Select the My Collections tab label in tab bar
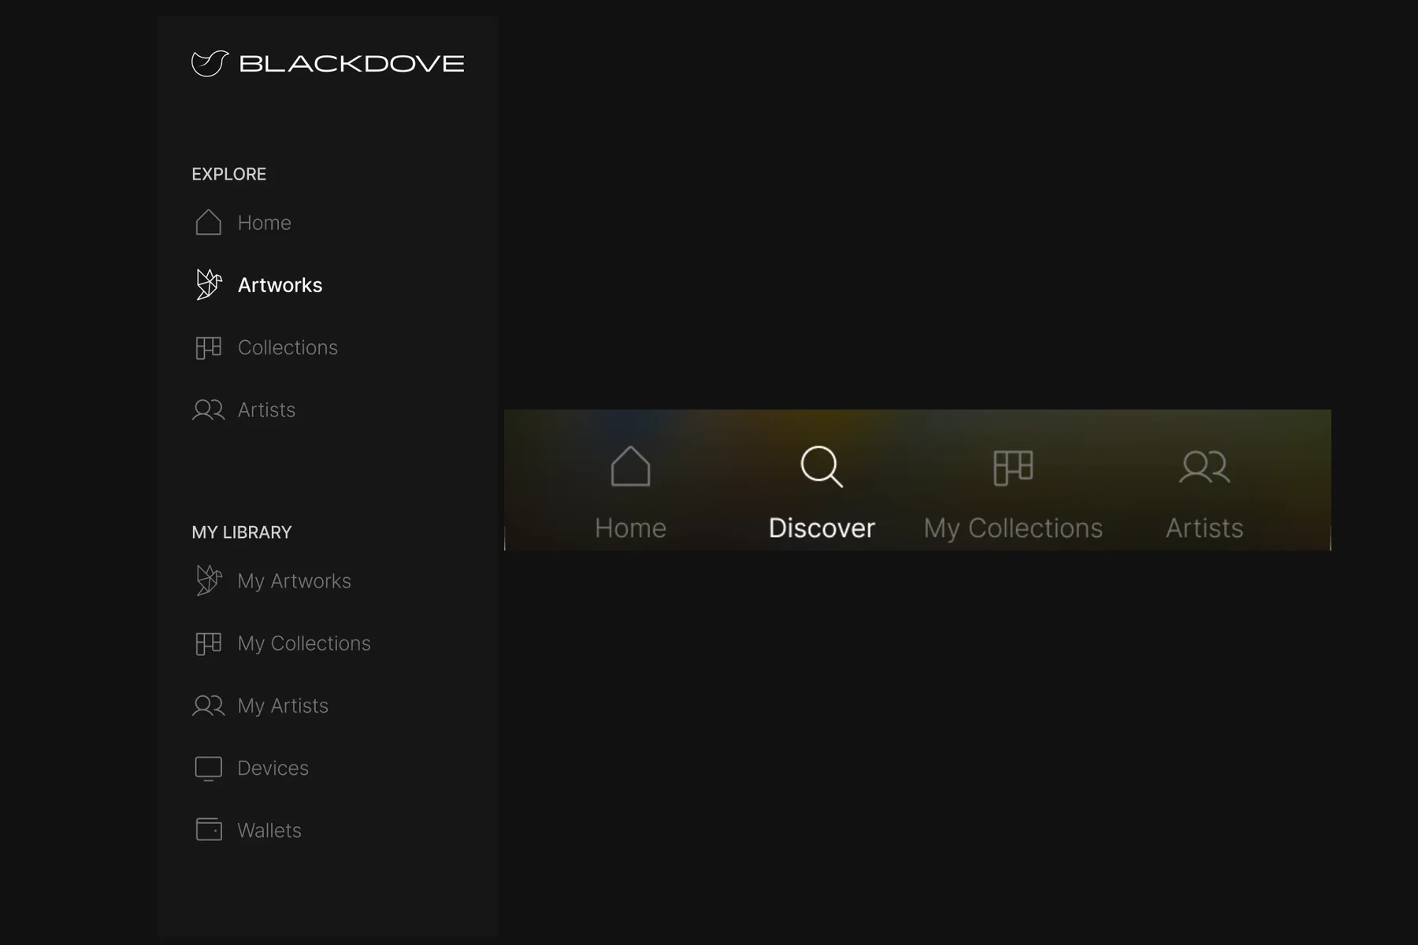 pos(1013,528)
